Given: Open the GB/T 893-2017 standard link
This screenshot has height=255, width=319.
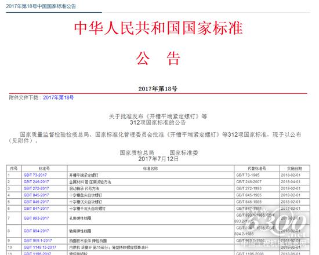Looking at the screenshot, I should pos(36,218).
